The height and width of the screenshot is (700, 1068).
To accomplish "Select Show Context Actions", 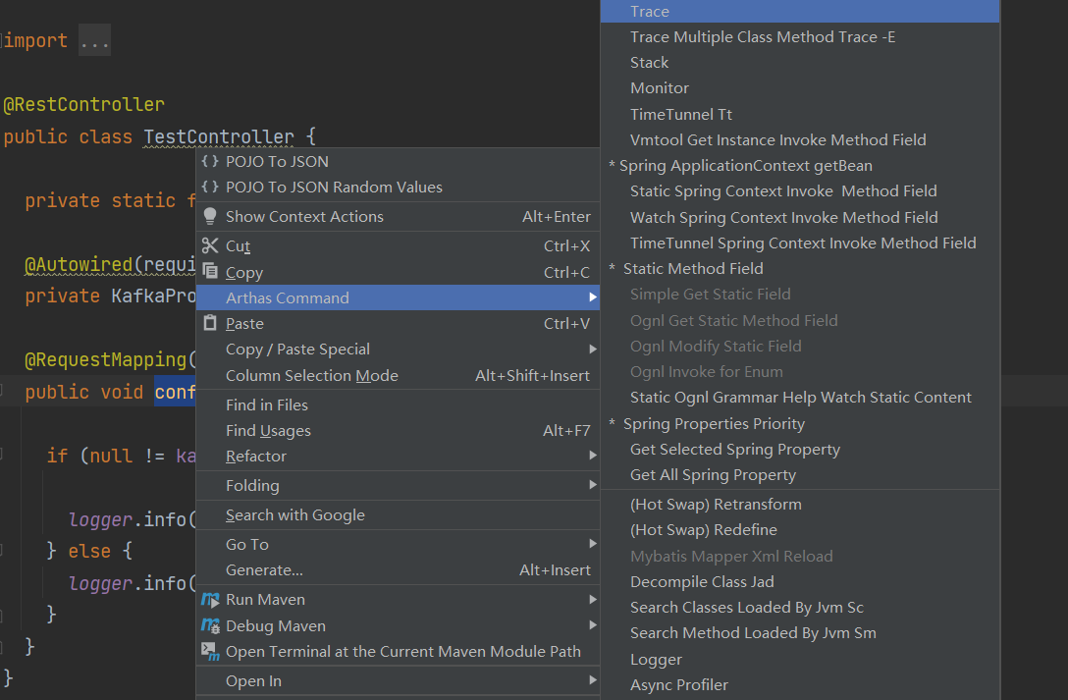I will tap(398, 217).
